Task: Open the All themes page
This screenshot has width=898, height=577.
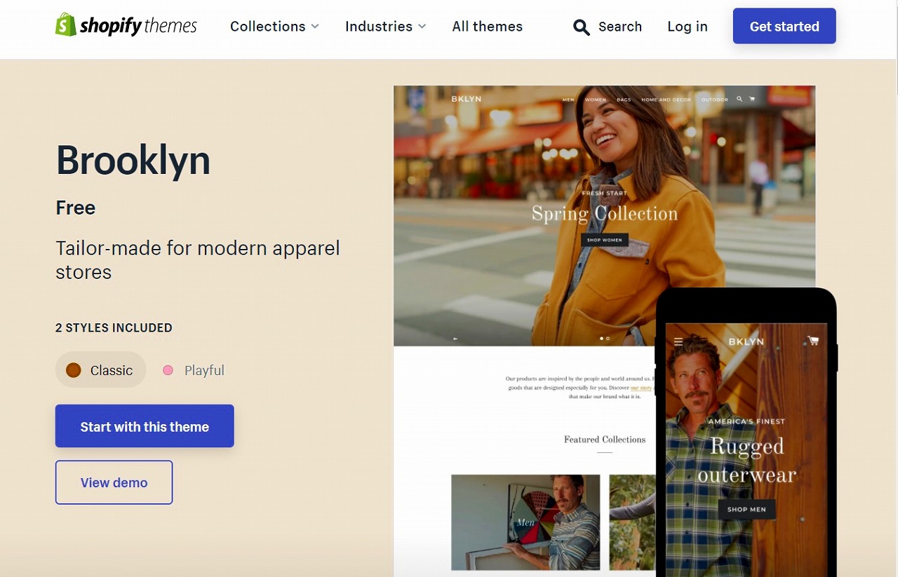Action: click(x=487, y=27)
